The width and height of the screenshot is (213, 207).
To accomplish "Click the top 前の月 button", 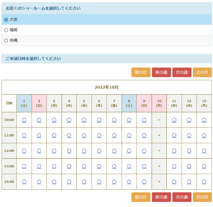I will pos(141,73).
